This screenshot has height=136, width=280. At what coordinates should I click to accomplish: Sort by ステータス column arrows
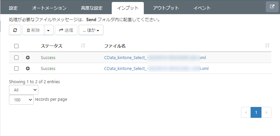click(x=83, y=46)
